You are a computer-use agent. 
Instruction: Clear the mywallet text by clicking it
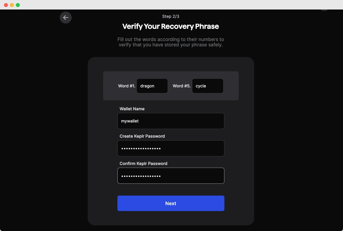[x=130, y=121]
